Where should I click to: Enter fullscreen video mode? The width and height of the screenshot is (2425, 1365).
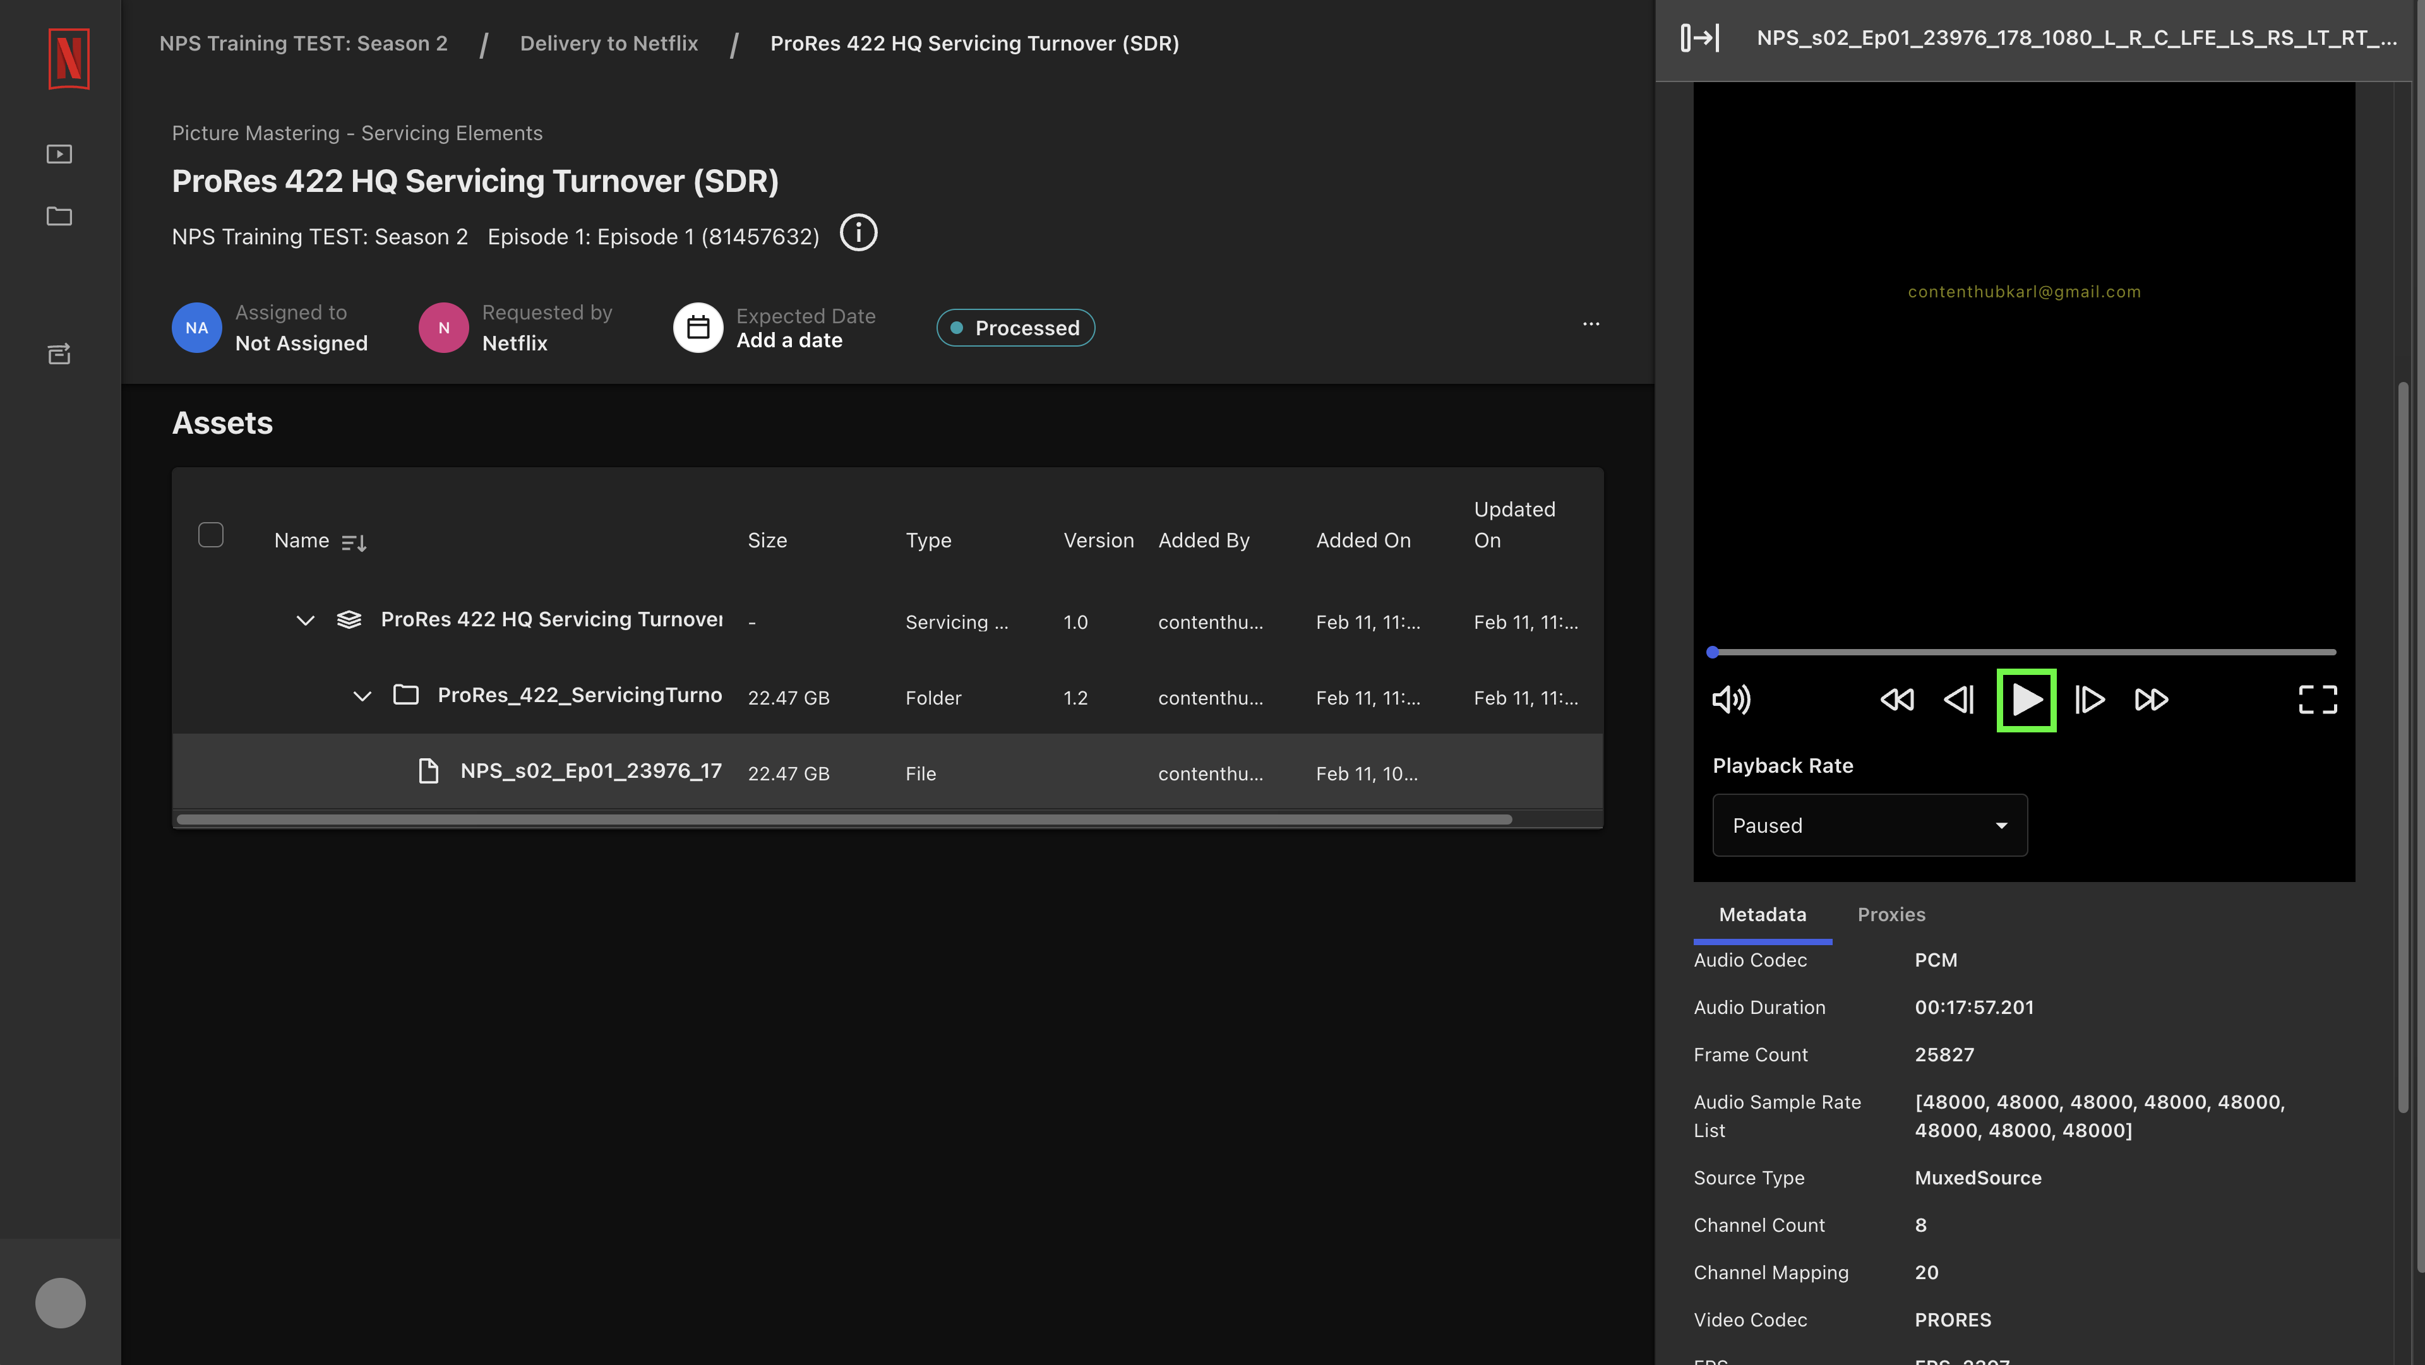click(2318, 700)
